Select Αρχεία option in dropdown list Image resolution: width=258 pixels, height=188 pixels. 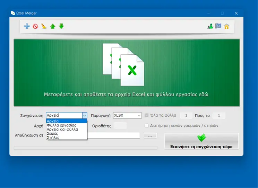click(x=67, y=121)
